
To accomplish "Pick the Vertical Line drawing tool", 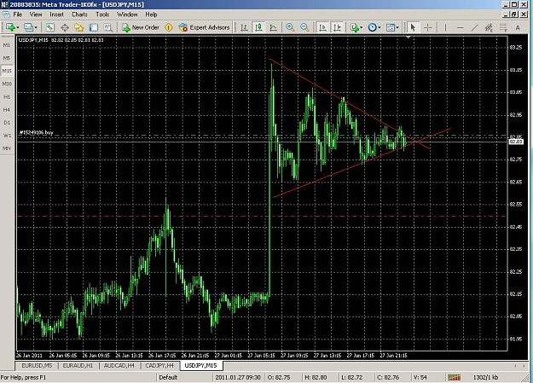I will (x=445, y=27).
